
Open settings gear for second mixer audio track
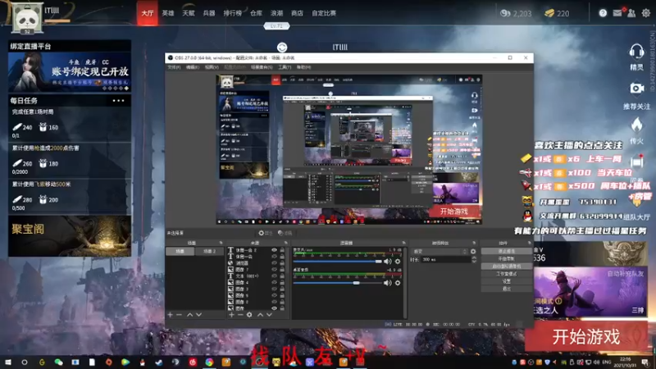coord(398,283)
